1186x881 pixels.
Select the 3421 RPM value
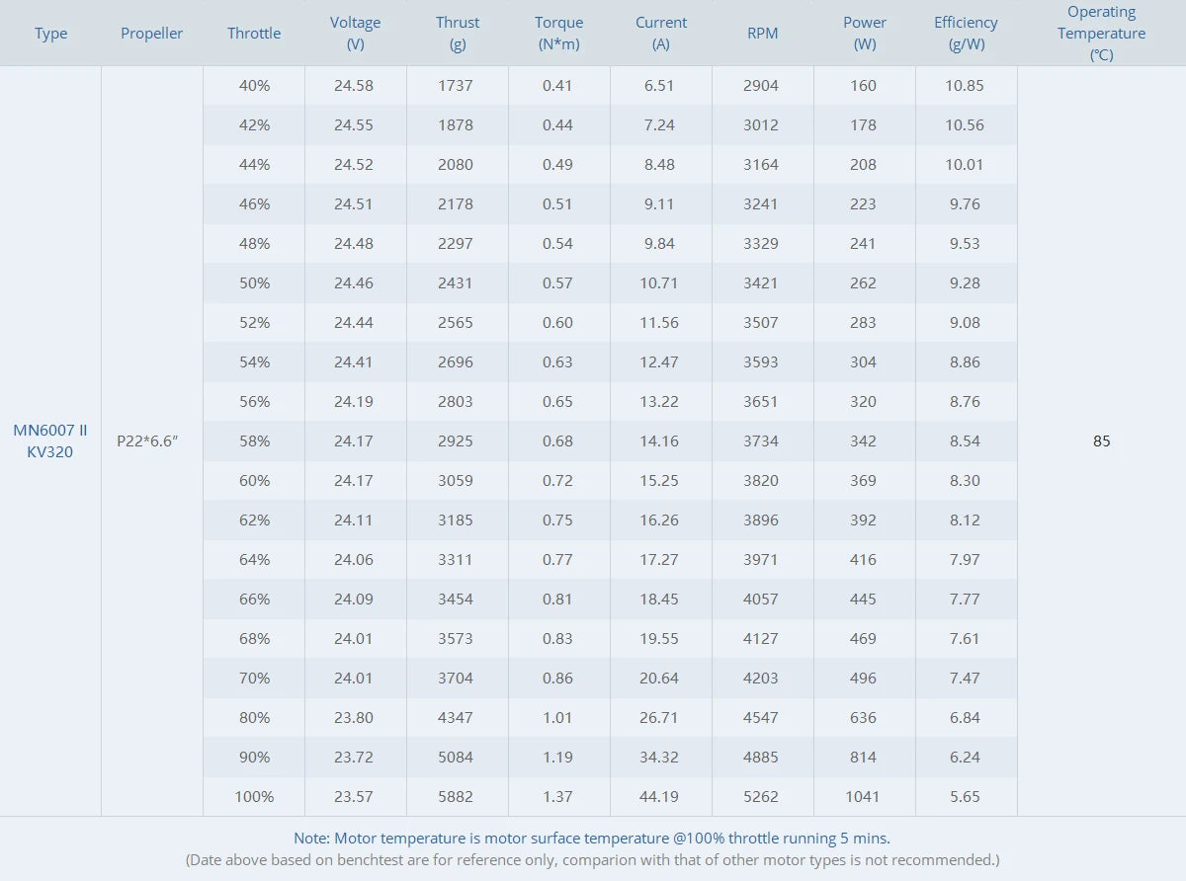pos(761,283)
